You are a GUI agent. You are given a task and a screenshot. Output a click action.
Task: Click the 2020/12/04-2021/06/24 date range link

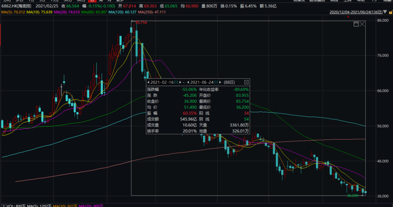click(356, 12)
